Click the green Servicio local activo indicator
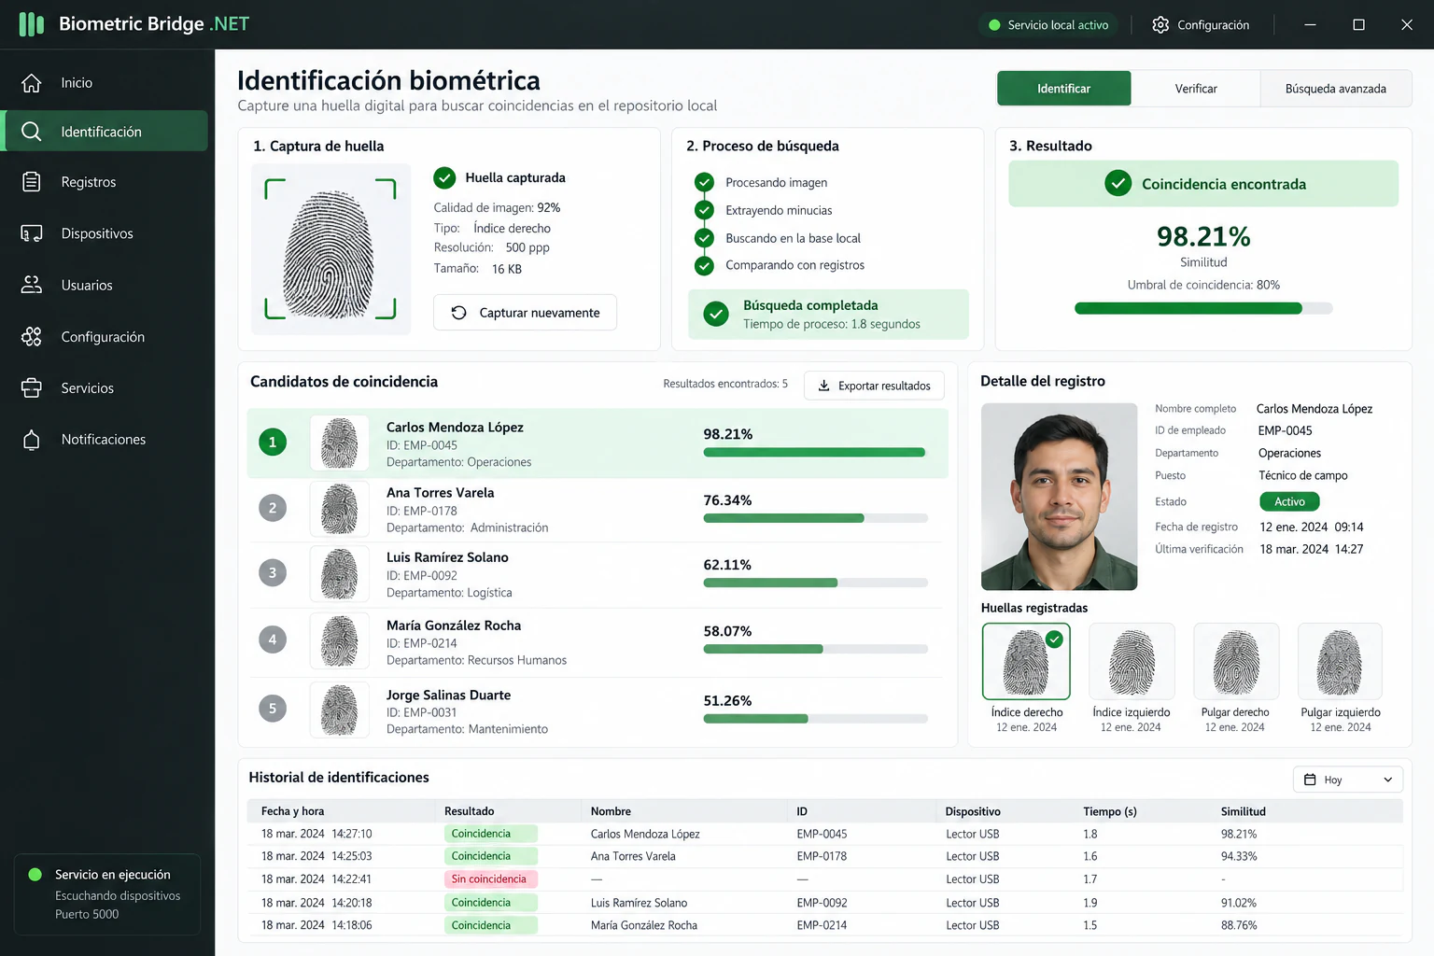1434x956 pixels. (994, 25)
